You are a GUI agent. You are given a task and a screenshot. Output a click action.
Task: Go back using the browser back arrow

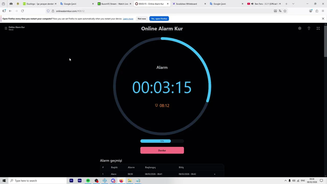[x=10, y=11]
